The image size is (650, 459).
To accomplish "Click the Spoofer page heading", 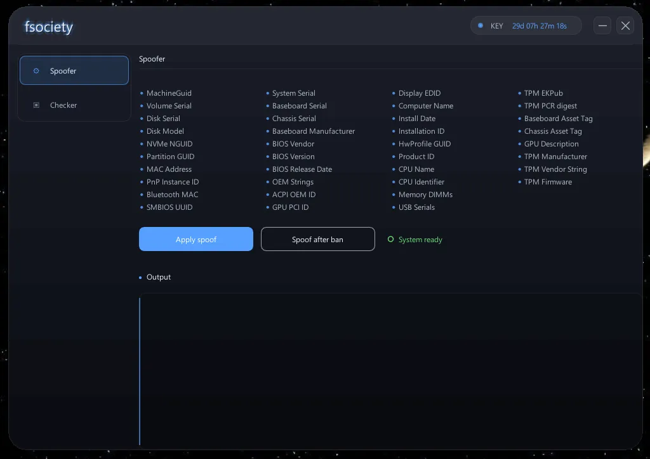I will 152,59.
